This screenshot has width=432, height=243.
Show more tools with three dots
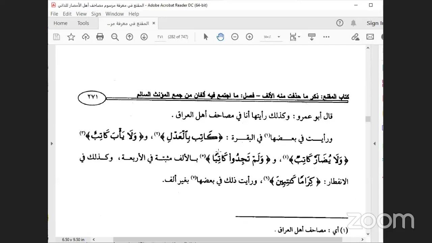point(326,37)
